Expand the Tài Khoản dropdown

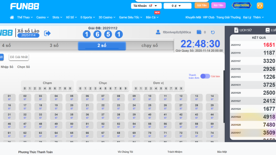click(x=146, y=6)
